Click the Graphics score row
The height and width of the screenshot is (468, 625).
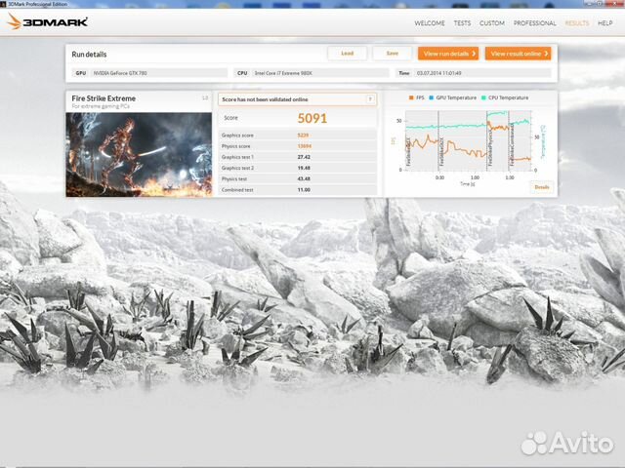pos(297,136)
